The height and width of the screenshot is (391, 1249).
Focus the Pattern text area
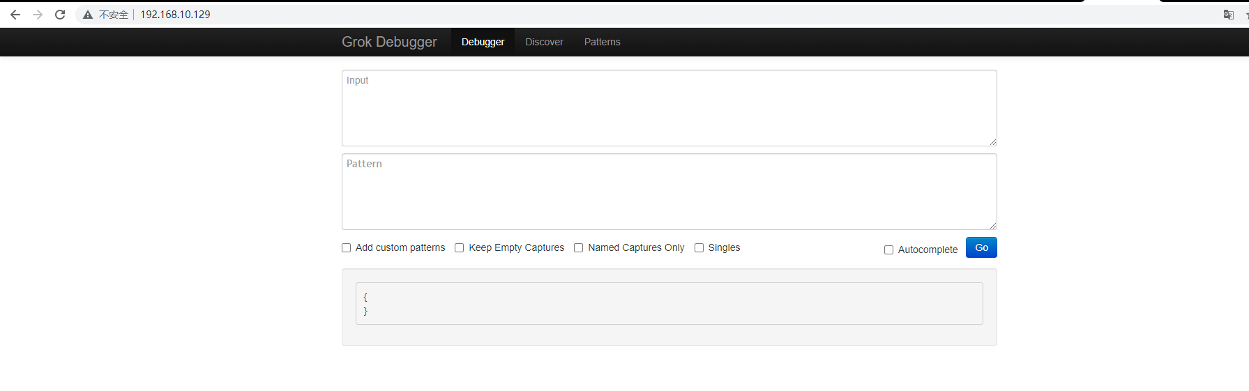[x=669, y=192]
